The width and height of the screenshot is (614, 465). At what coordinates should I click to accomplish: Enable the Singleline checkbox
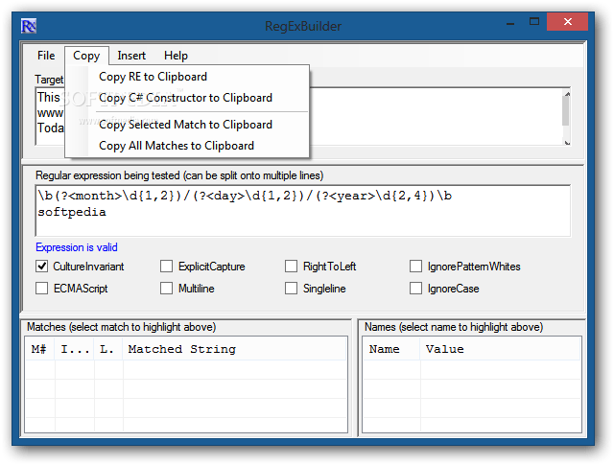coord(292,288)
